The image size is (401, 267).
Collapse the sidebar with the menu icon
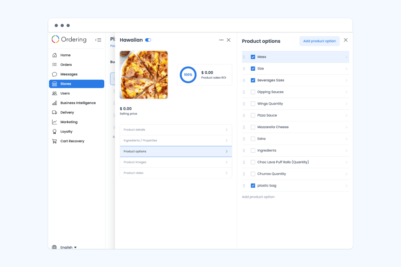click(98, 40)
